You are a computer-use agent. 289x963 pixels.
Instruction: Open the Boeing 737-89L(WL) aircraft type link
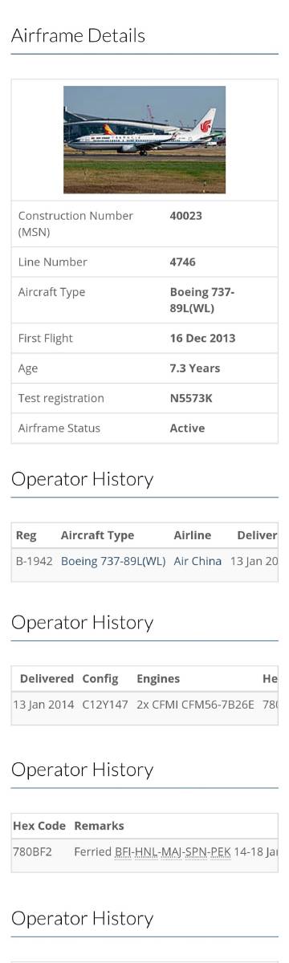pyautogui.click(x=113, y=561)
